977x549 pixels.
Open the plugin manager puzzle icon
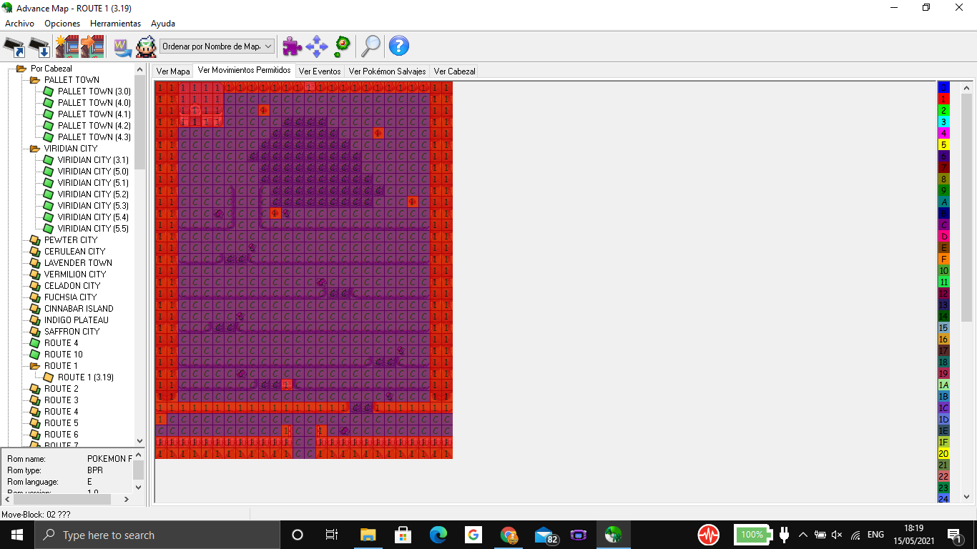290,46
